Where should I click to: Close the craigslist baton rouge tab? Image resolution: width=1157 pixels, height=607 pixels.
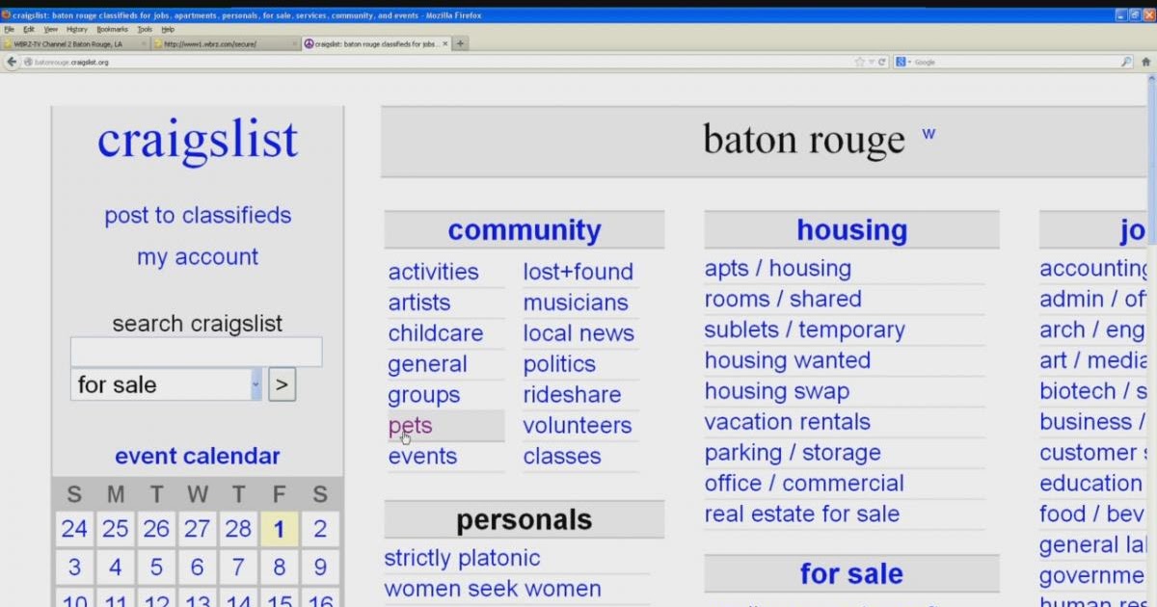click(444, 43)
